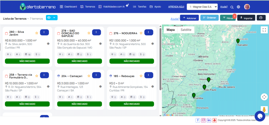
Task: Open the Tarefas menu
Action: pos(140,7)
